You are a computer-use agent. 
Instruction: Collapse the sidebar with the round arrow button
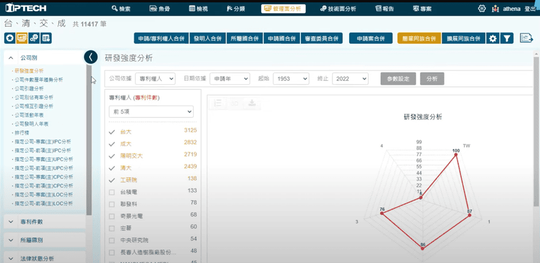pos(91,57)
